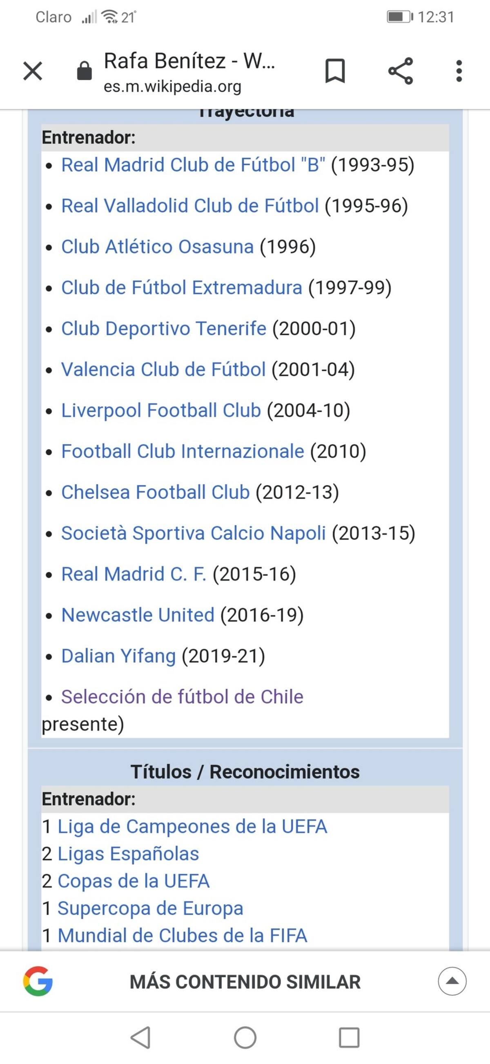Tap the share icon
Screen dimensions: 490x1064
pyautogui.click(x=400, y=71)
